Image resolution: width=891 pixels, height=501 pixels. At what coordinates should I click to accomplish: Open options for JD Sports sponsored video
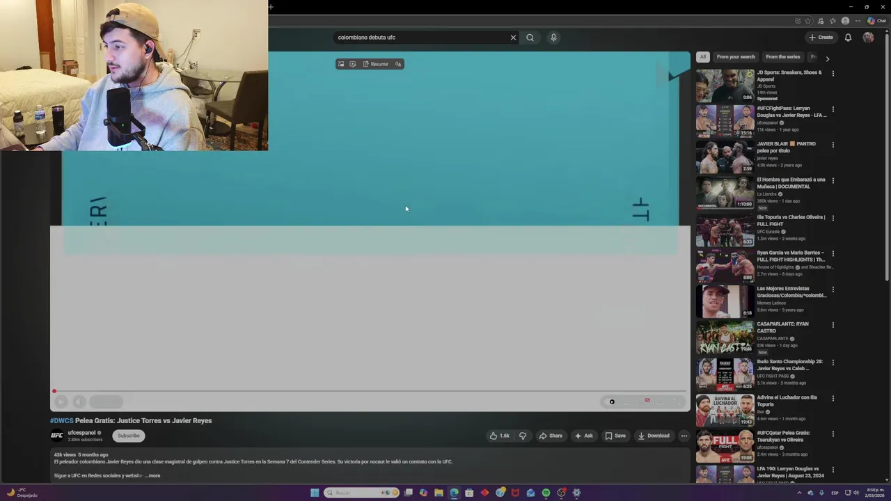pos(833,73)
